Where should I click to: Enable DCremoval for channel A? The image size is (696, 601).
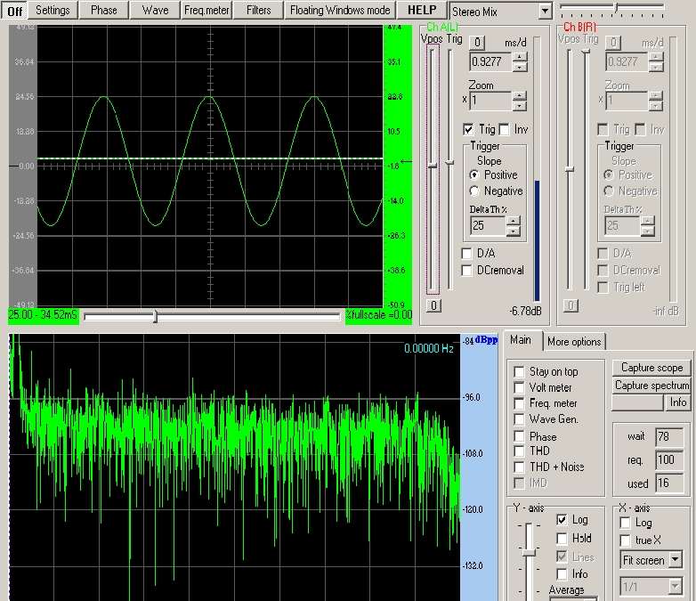click(x=467, y=271)
